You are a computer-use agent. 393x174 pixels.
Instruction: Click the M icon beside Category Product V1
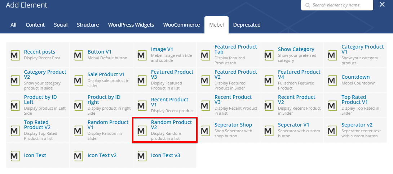click(332, 55)
